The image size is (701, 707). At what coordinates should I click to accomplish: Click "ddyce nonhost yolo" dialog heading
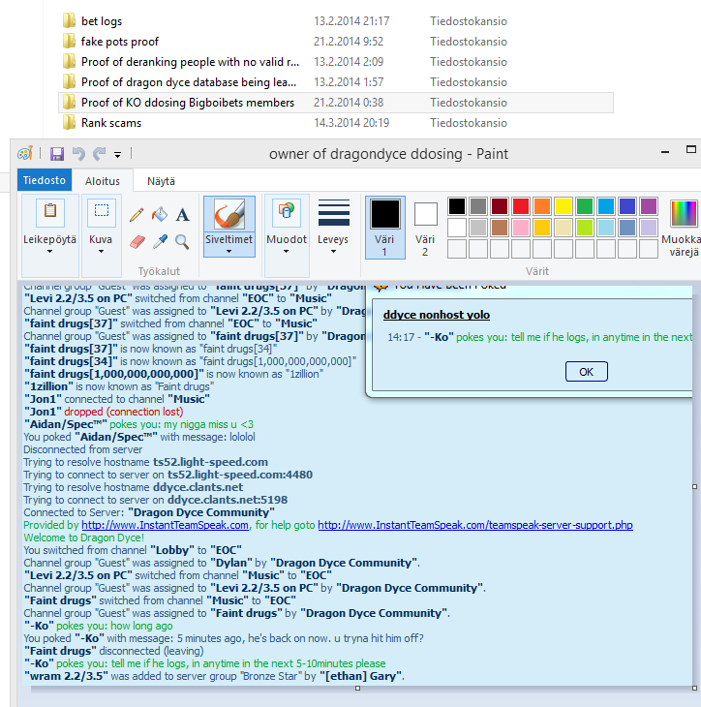coord(437,315)
